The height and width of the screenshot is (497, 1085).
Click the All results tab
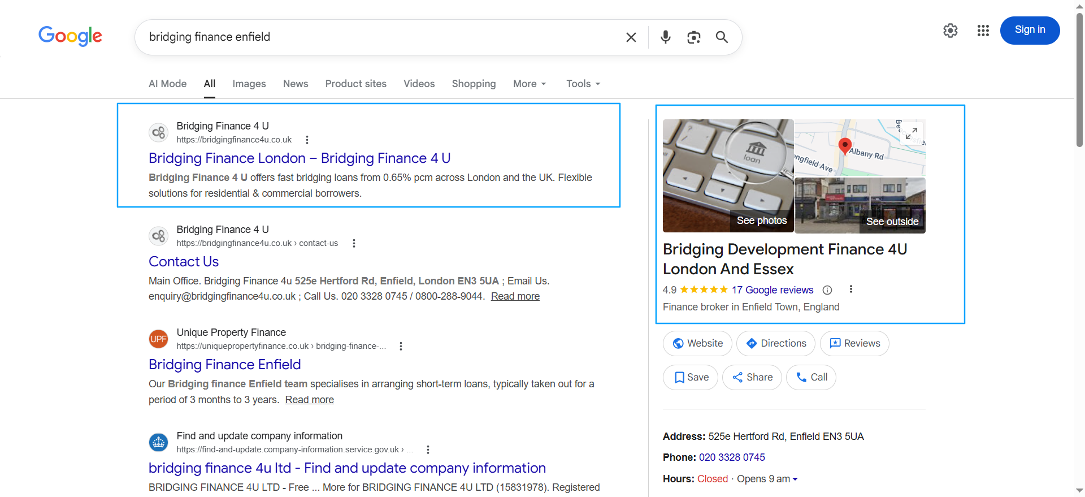tap(210, 84)
